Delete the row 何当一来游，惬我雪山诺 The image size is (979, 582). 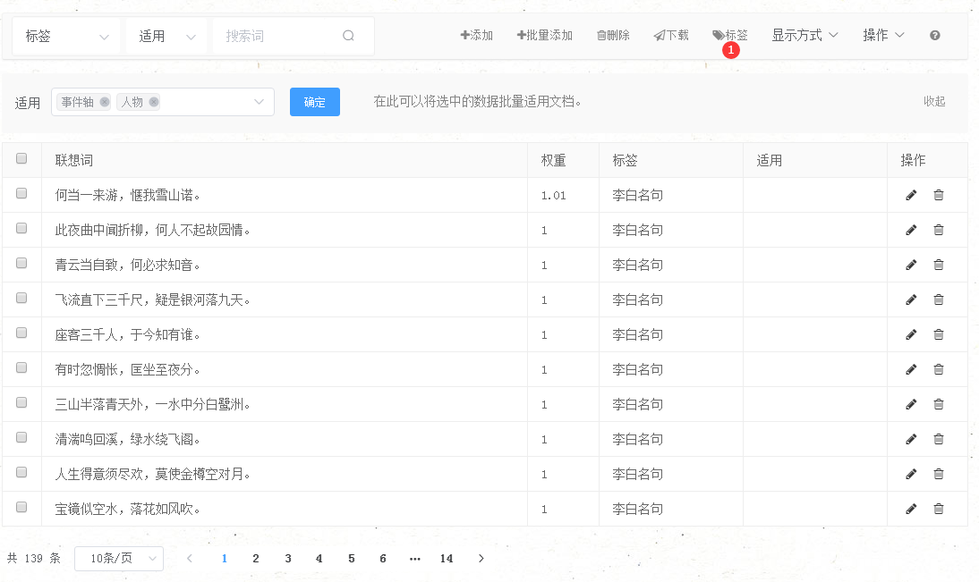pos(939,195)
